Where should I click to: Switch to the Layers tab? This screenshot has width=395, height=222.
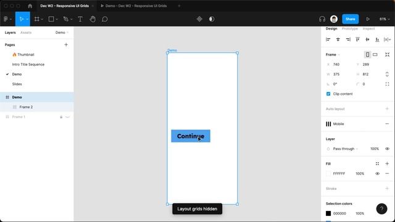click(x=10, y=33)
